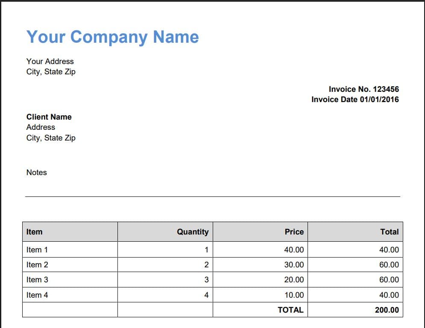Image resolution: width=425 pixels, height=328 pixels.
Task: Select the 'Total' column header cell
Action: coord(389,232)
